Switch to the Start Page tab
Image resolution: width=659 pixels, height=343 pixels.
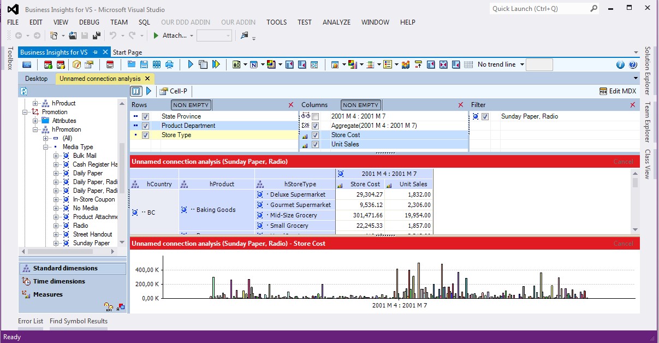[x=127, y=52]
